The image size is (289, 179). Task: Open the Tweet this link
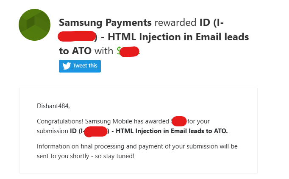[85, 66]
